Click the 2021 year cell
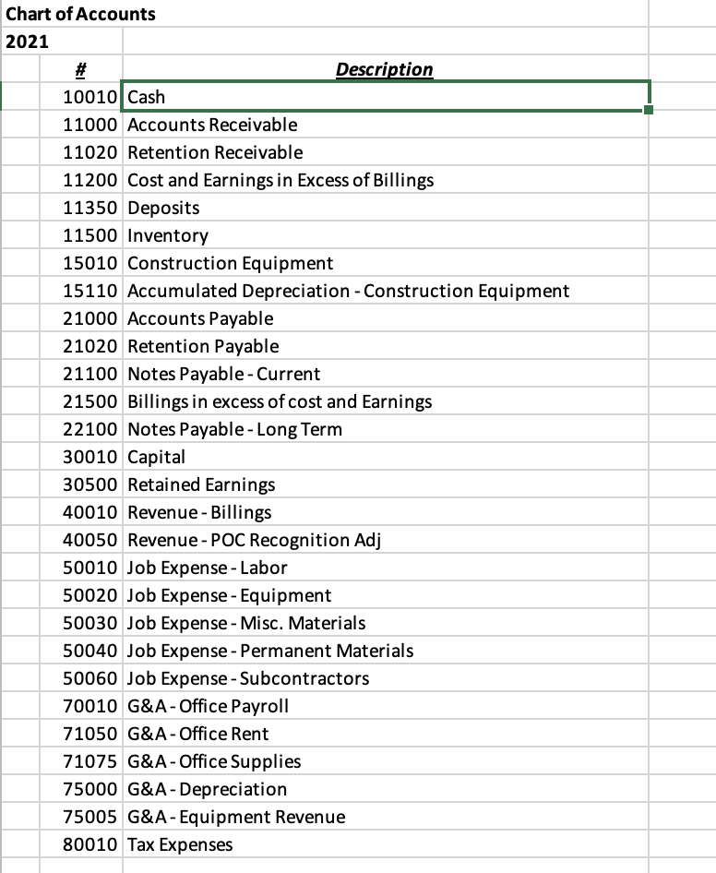This screenshot has width=716, height=873. 62,41
